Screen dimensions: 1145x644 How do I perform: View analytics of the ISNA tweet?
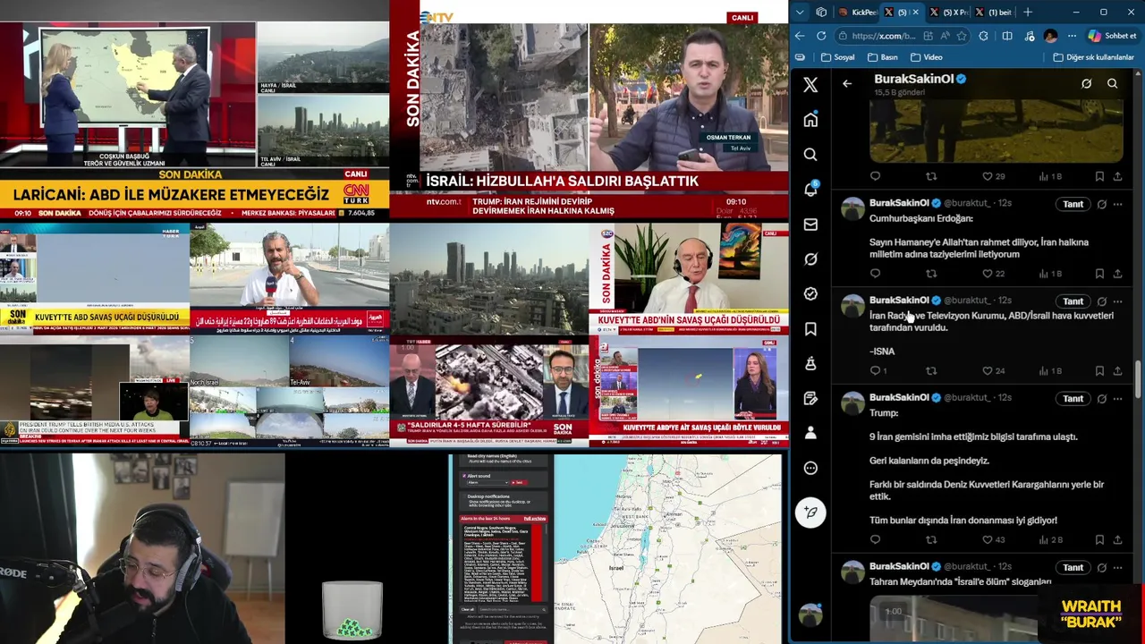tap(1050, 370)
